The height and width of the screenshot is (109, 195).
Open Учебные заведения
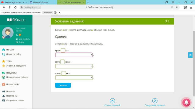(x=16, y=66)
